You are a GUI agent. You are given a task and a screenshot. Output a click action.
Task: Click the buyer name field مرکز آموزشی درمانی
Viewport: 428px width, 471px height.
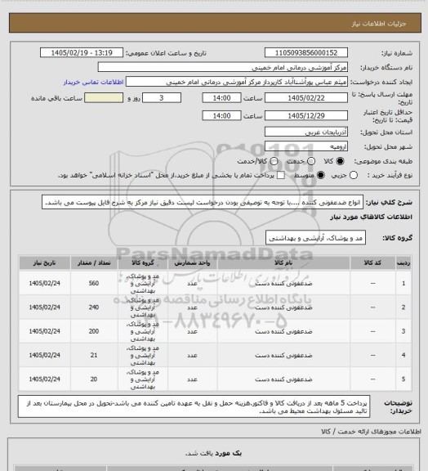[223, 67]
